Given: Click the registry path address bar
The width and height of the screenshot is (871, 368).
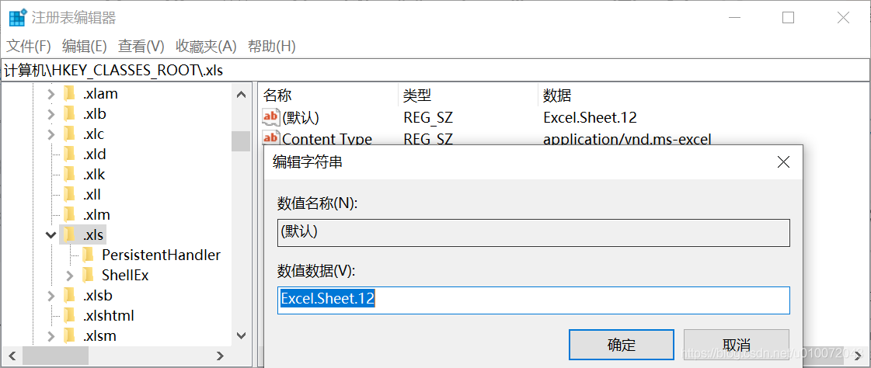Looking at the screenshot, I should coord(435,70).
